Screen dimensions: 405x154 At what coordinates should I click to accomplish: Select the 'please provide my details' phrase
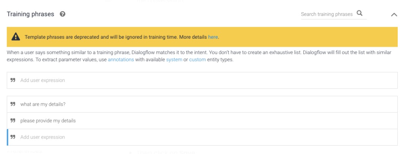pyautogui.click(x=48, y=121)
